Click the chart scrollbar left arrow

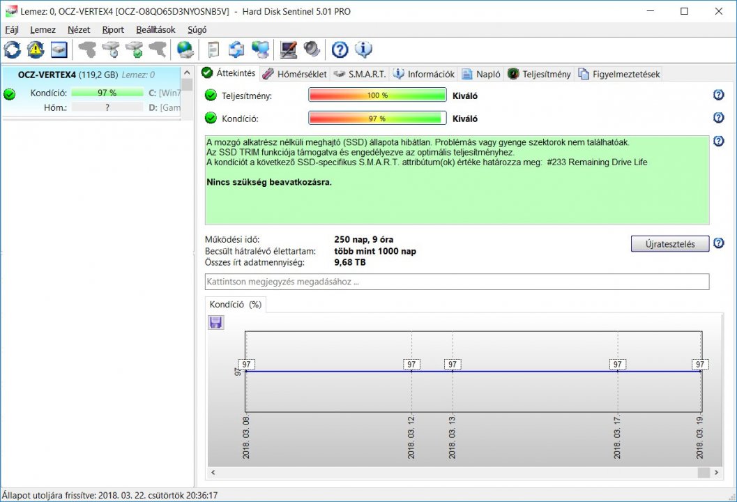[213, 473]
